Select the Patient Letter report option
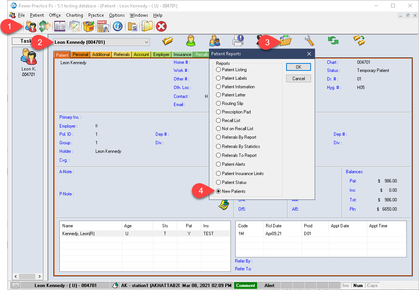 tap(231, 95)
